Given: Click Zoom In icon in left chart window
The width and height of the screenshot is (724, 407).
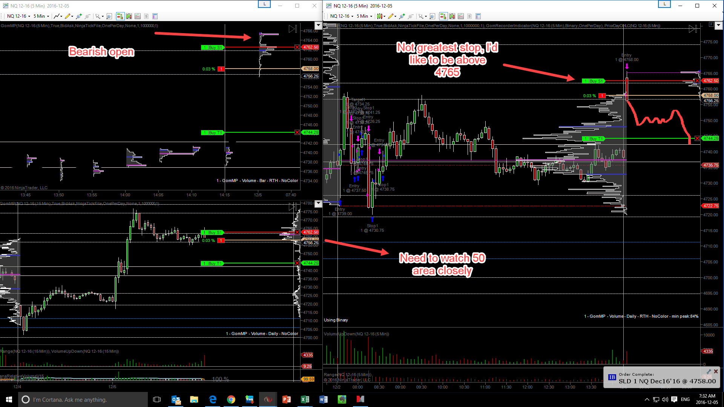Looking at the screenshot, I should tap(78, 16).
